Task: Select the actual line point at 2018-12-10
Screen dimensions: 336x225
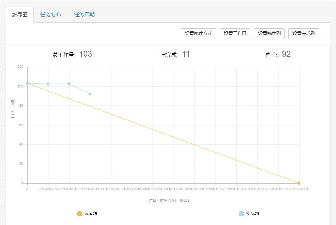Action: coord(69,84)
